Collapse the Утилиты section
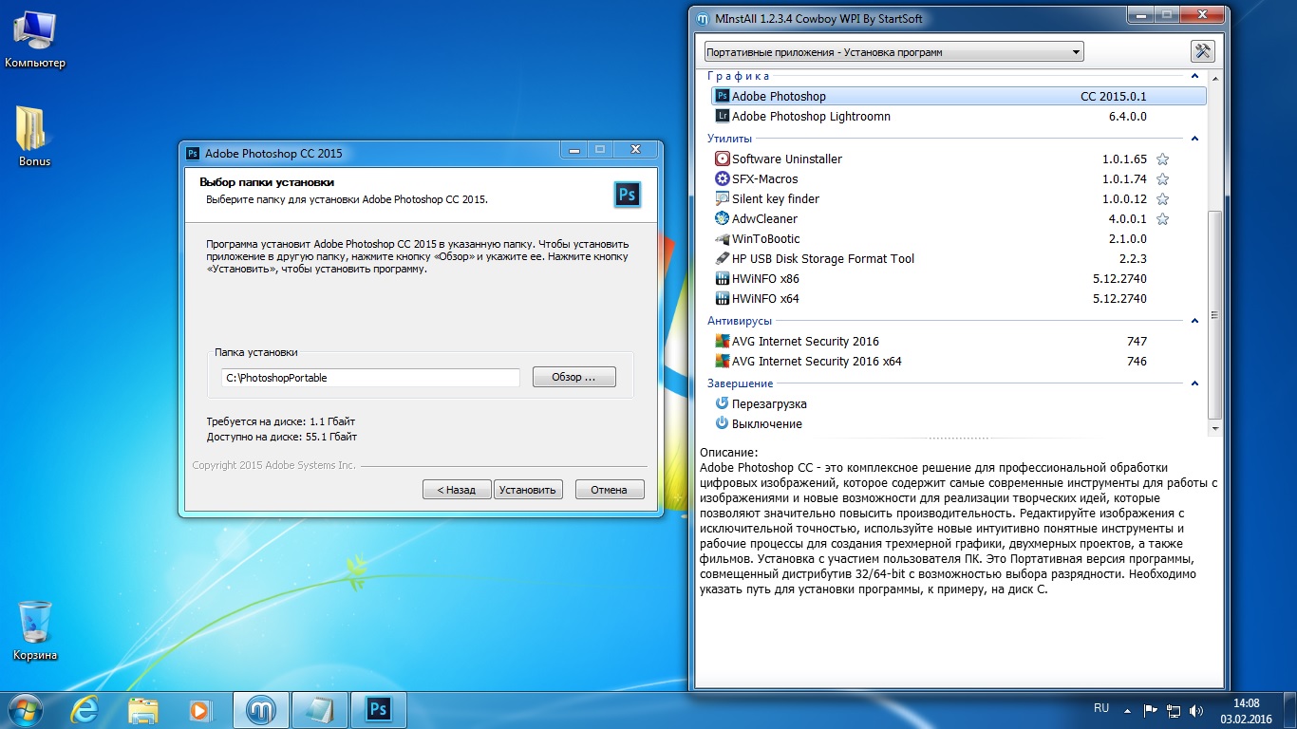The width and height of the screenshot is (1297, 729). pos(1194,139)
